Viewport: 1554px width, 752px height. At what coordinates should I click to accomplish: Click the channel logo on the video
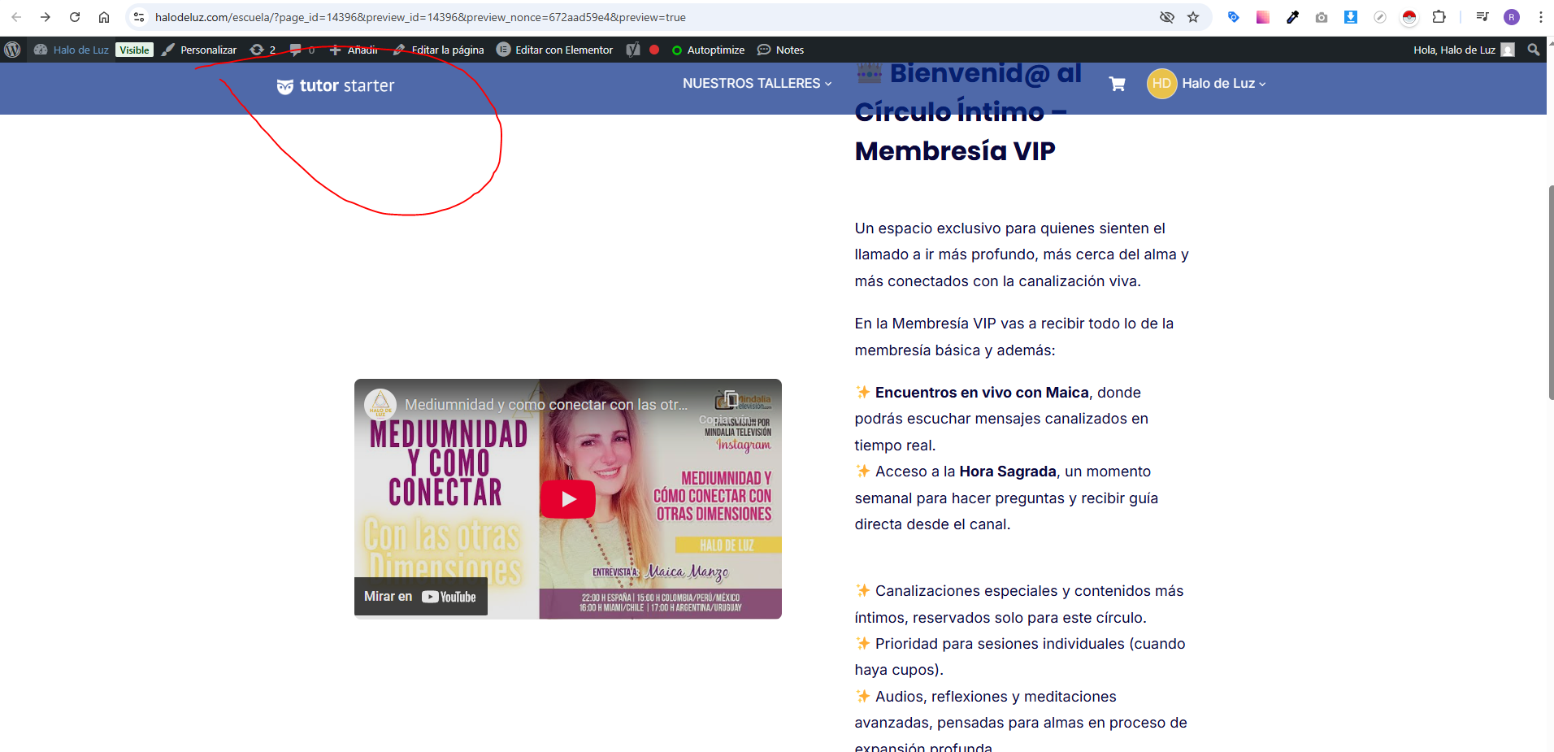tap(380, 404)
